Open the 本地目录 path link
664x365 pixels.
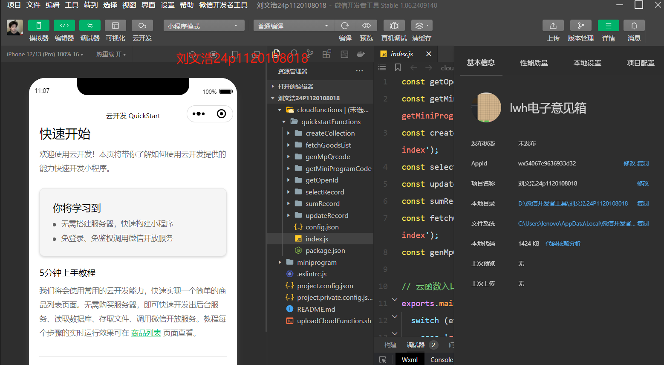pyautogui.click(x=573, y=203)
